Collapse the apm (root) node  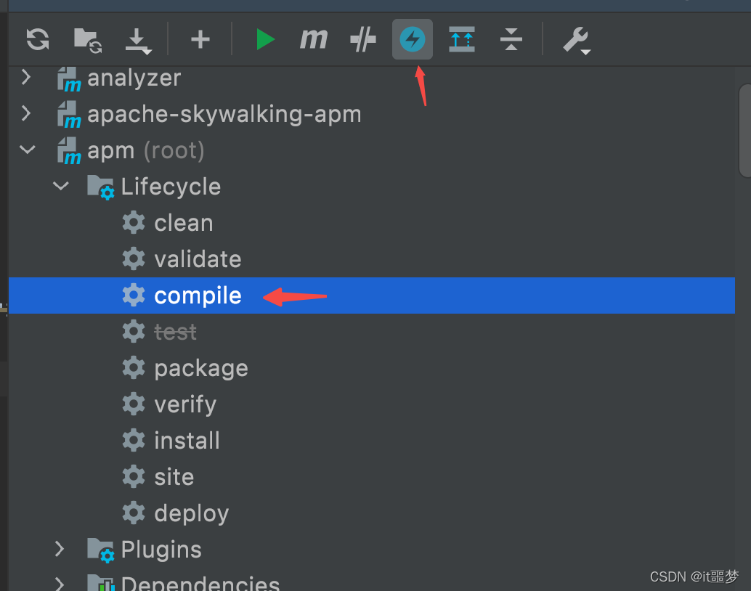pyautogui.click(x=28, y=150)
